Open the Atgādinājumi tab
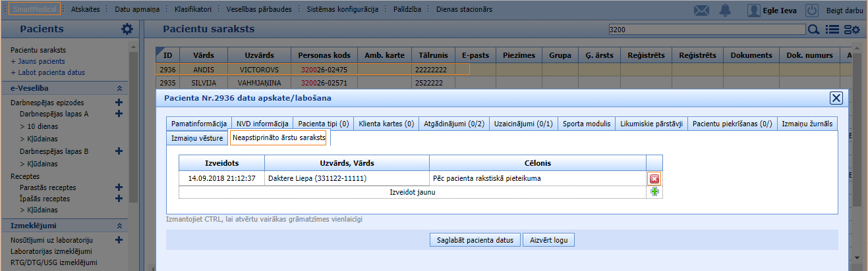The image size is (868, 271). pyautogui.click(x=453, y=124)
